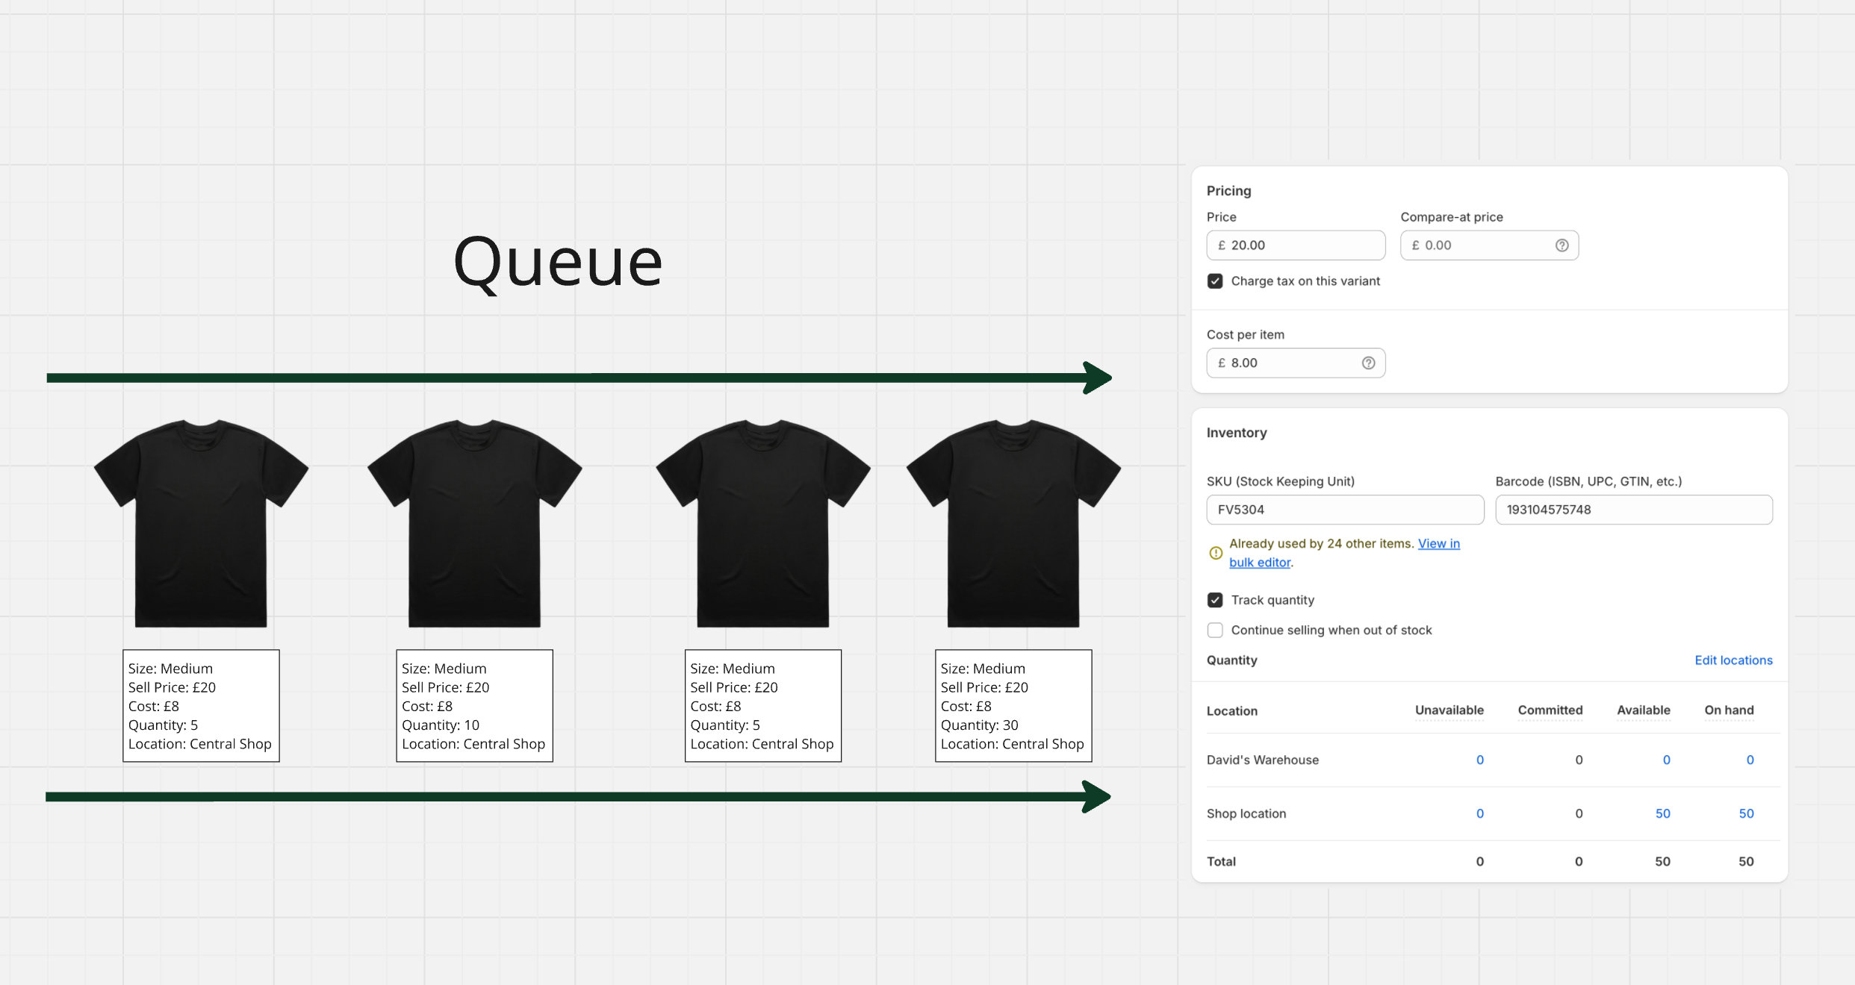The height and width of the screenshot is (985, 1855).
Task: Uncheck Charge tax on this variant
Action: (x=1215, y=281)
